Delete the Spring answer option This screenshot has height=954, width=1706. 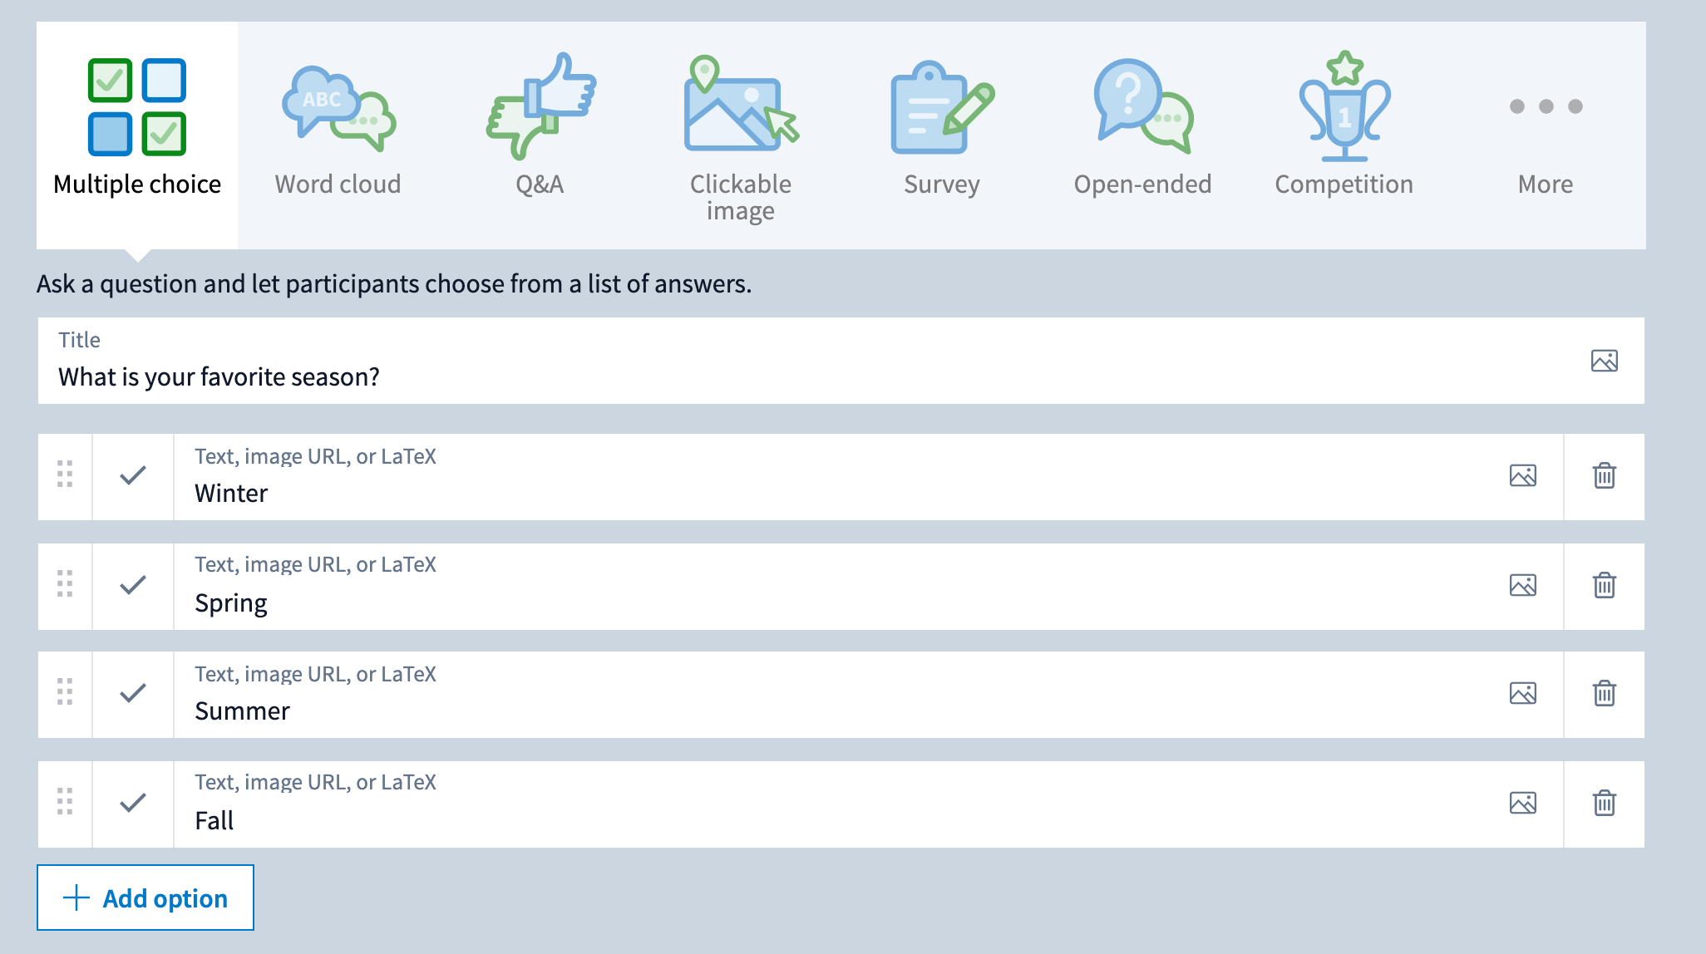[x=1604, y=586]
